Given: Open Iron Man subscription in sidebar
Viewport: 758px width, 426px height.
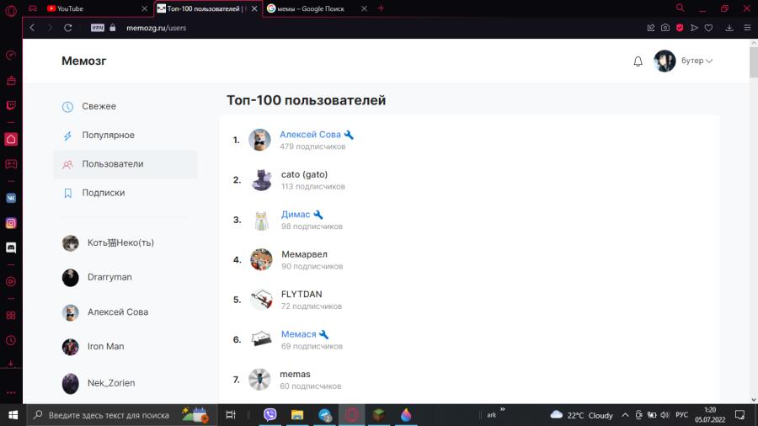Looking at the screenshot, I should 93,347.
